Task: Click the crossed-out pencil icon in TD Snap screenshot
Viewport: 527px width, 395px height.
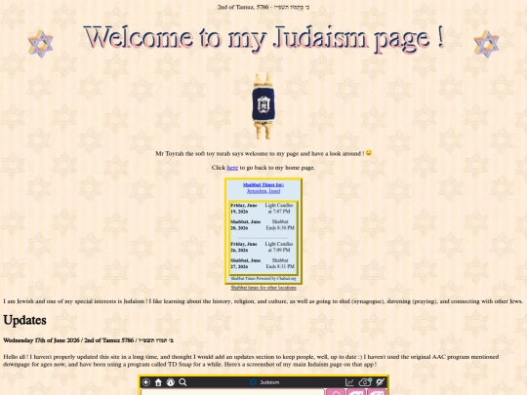Action: (x=381, y=382)
